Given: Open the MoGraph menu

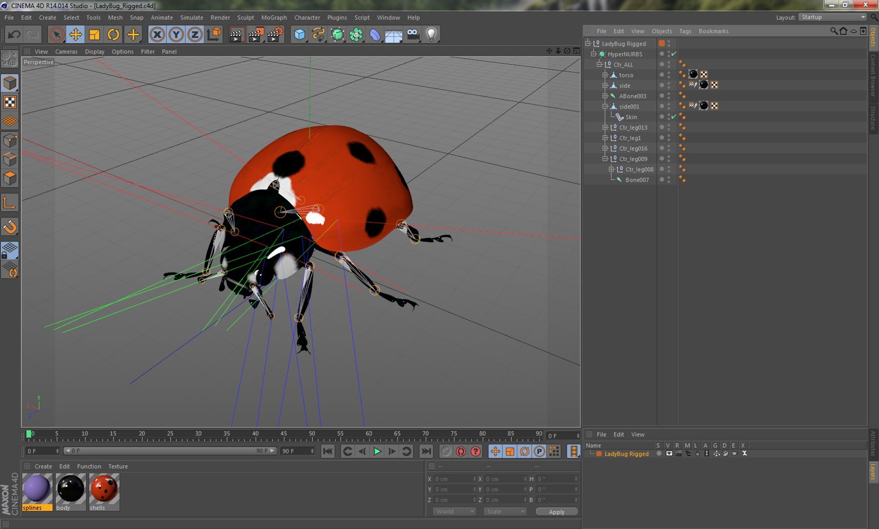Looking at the screenshot, I should 274,18.
